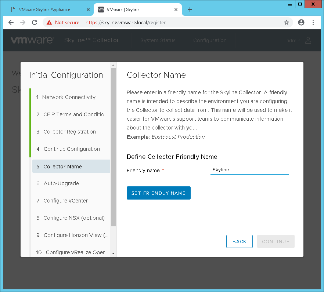This screenshot has width=324, height=292.
Task: Open Configuration in the header
Action: 210,40
